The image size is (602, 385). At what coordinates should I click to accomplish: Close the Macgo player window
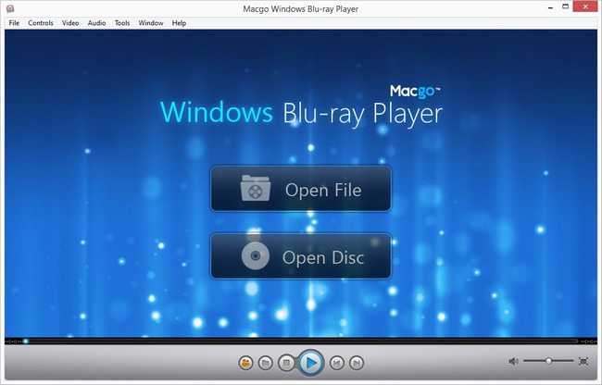pyautogui.click(x=586, y=6)
